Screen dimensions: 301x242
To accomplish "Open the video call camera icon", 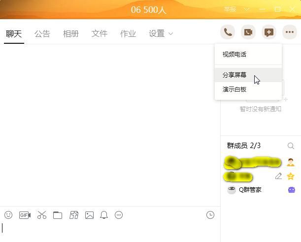I will (248, 32).
